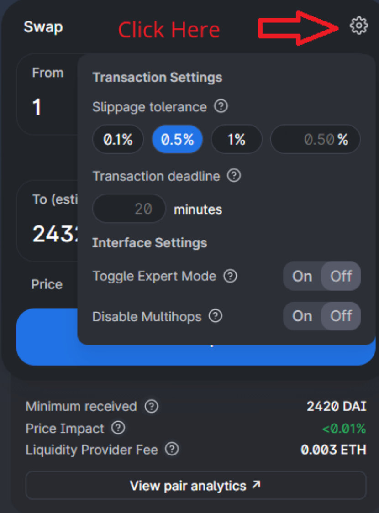The width and height of the screenshot is (379, 513).
Task: Open View pair analytics link
Action: click(x=195, y=485)
